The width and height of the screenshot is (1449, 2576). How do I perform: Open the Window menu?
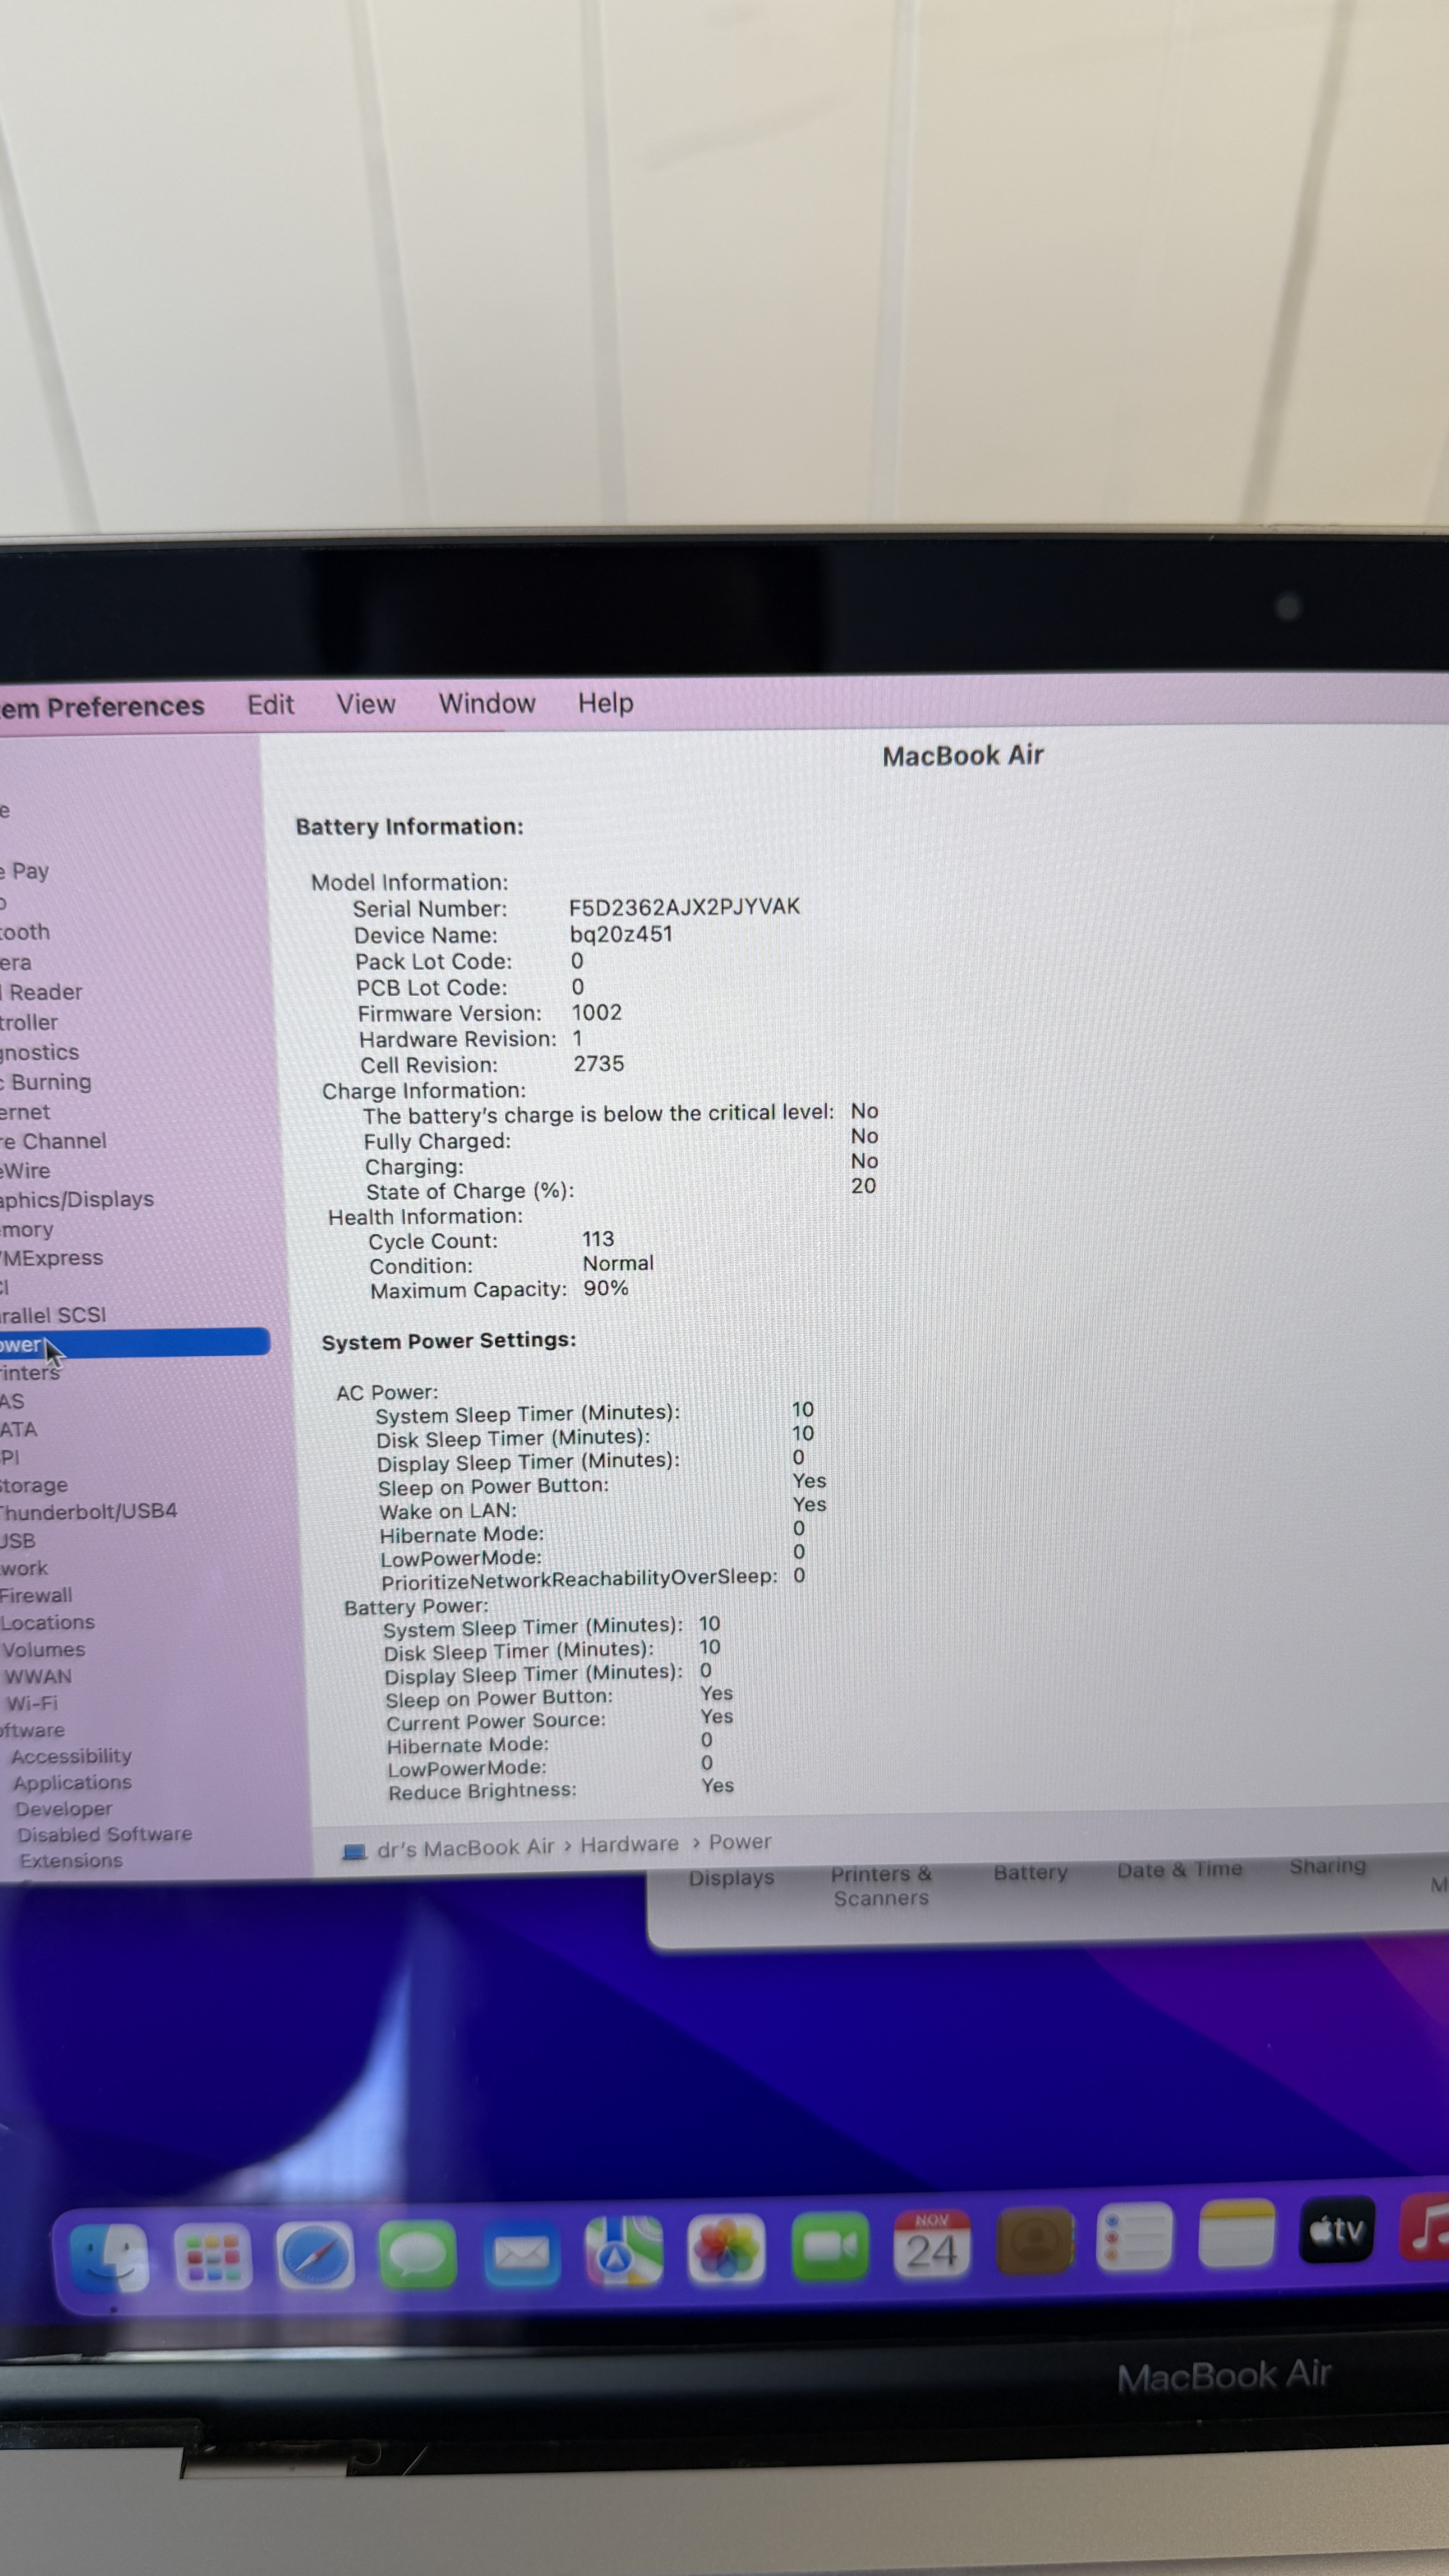click(487, 703)
